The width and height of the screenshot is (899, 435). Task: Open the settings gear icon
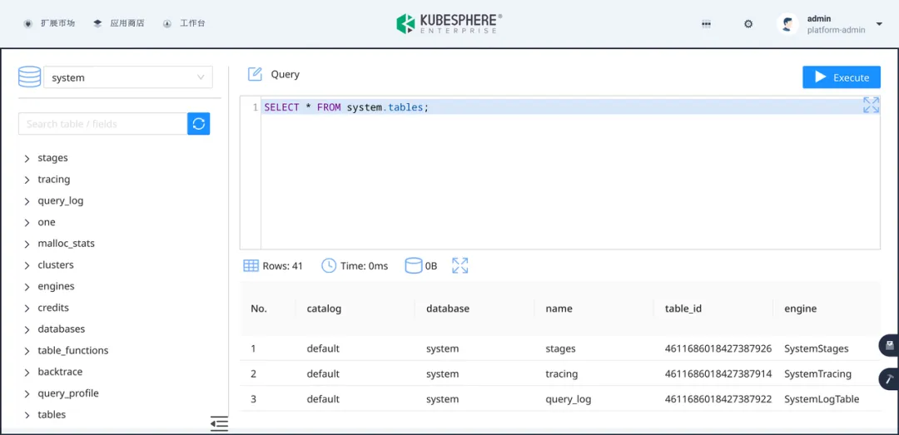(748, 24)
